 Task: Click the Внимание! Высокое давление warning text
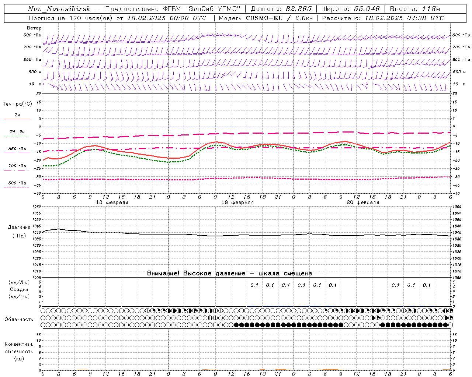click(x=230, y=273)
